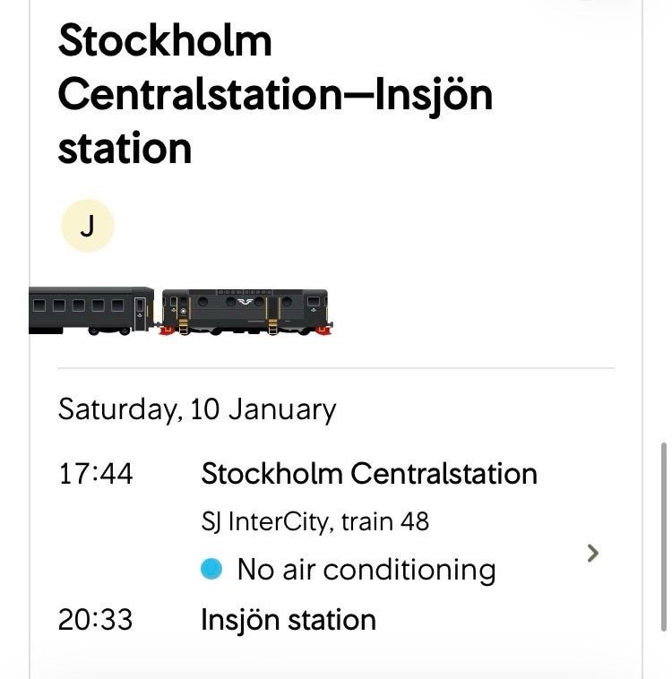Click the black locomotive illustration
672x679 pixels.
[245, 311]
